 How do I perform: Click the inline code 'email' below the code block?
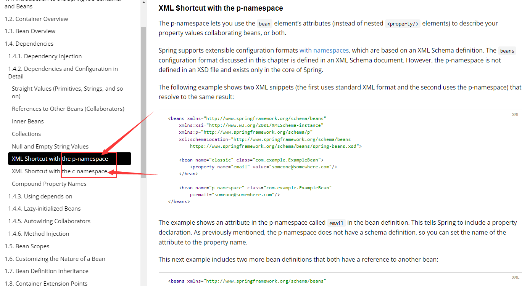tap(336, 223)
